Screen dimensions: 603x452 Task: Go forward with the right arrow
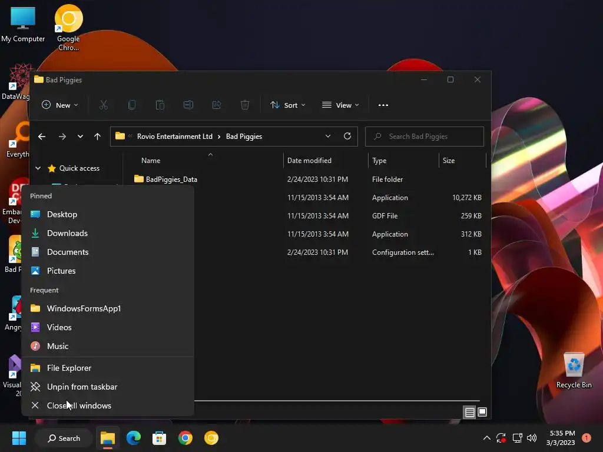pos(62,137)
